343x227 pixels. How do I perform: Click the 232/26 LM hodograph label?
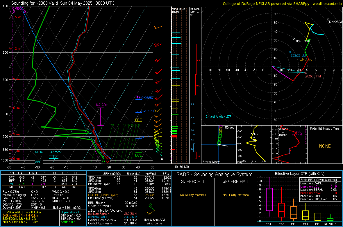click(298, 55)
